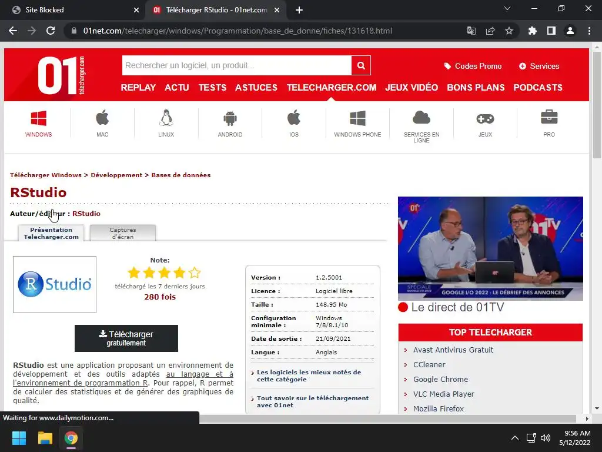Open the PODCASTS menu
The width and height of the screenshot is (602, 452).
click(538, 88)
